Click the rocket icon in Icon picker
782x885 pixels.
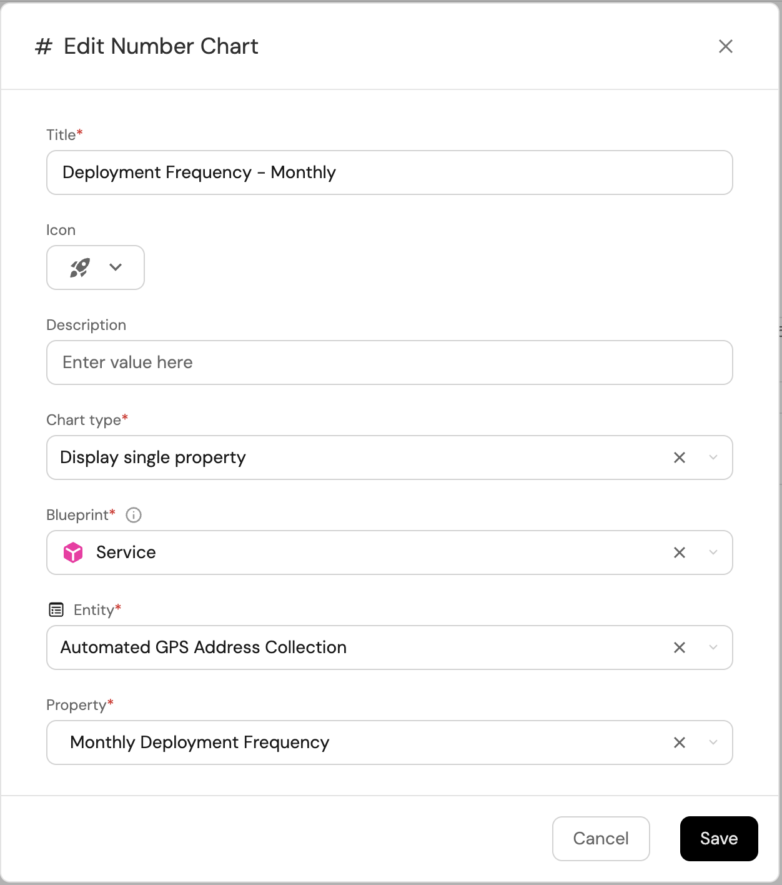79,267
